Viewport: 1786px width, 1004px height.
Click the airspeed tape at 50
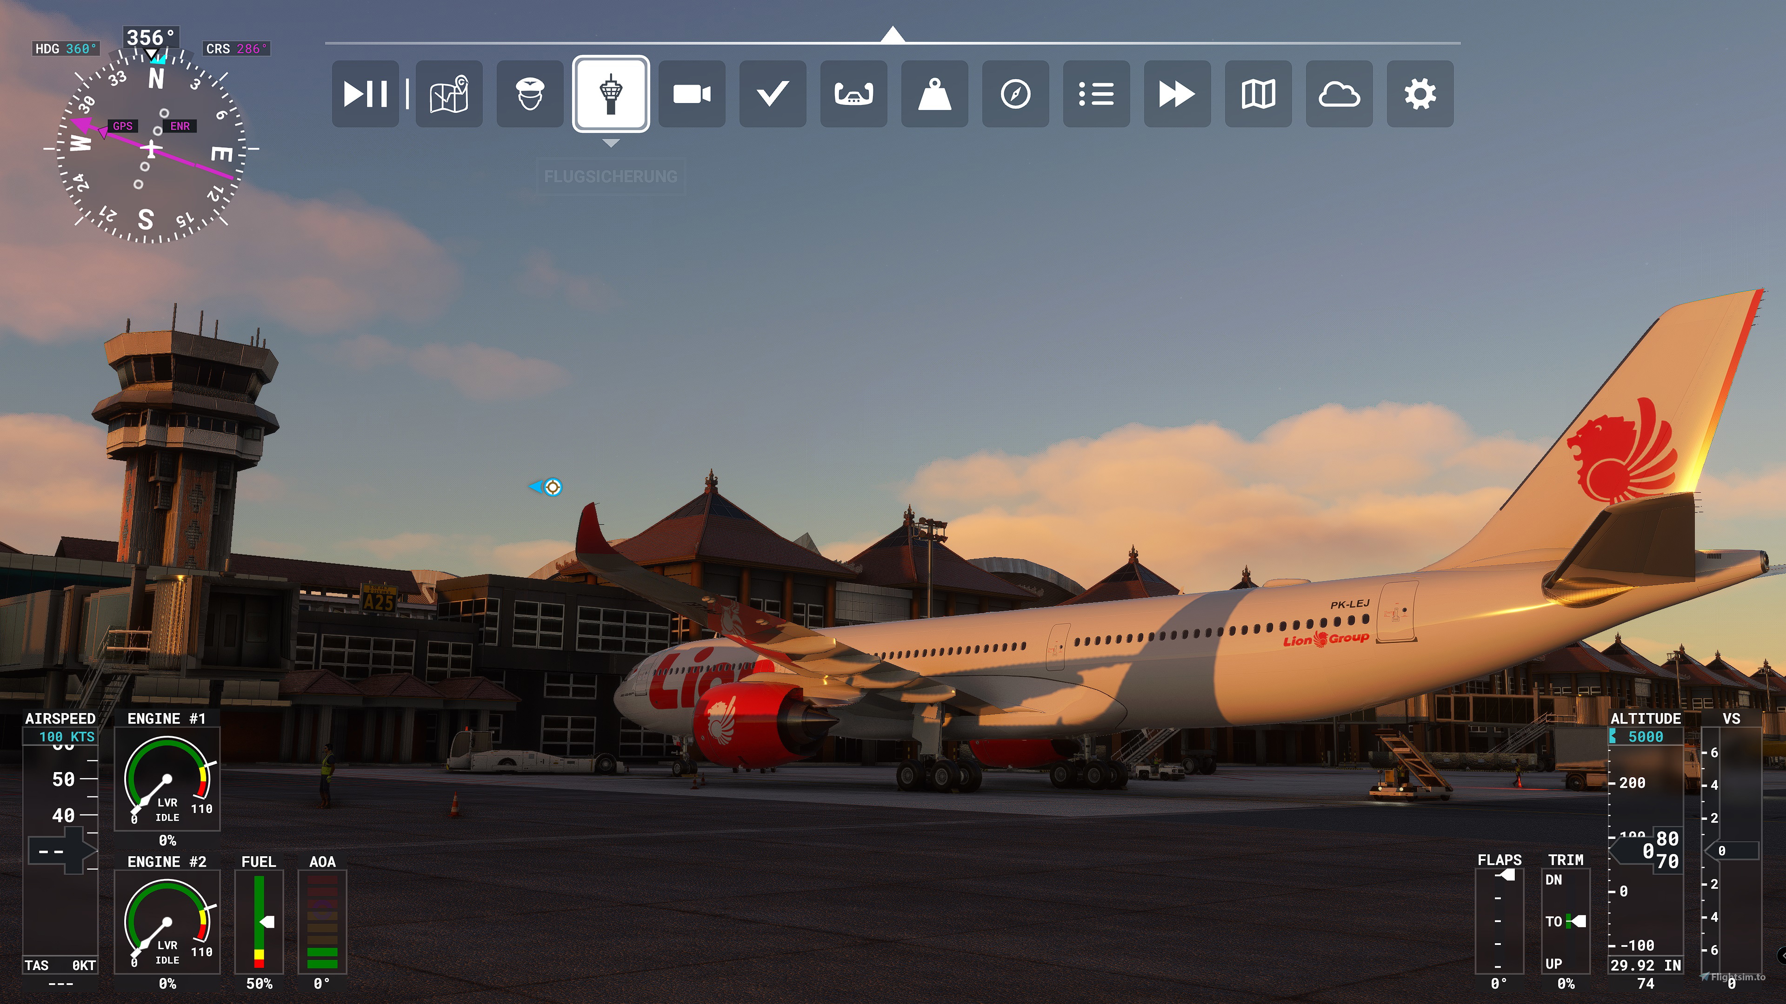click(64, 779)
